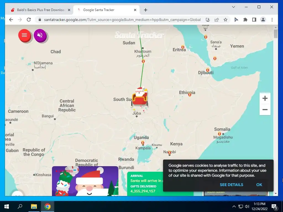This screenshot has width=283, height=212.
Task: Select the Google Santa Tracker tab
Action: pyautogui.click(x=106, y=10)
